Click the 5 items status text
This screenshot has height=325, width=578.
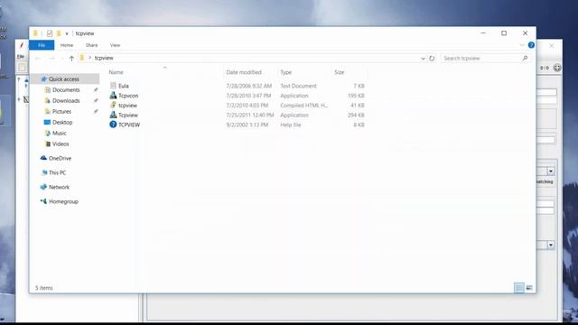44,288
